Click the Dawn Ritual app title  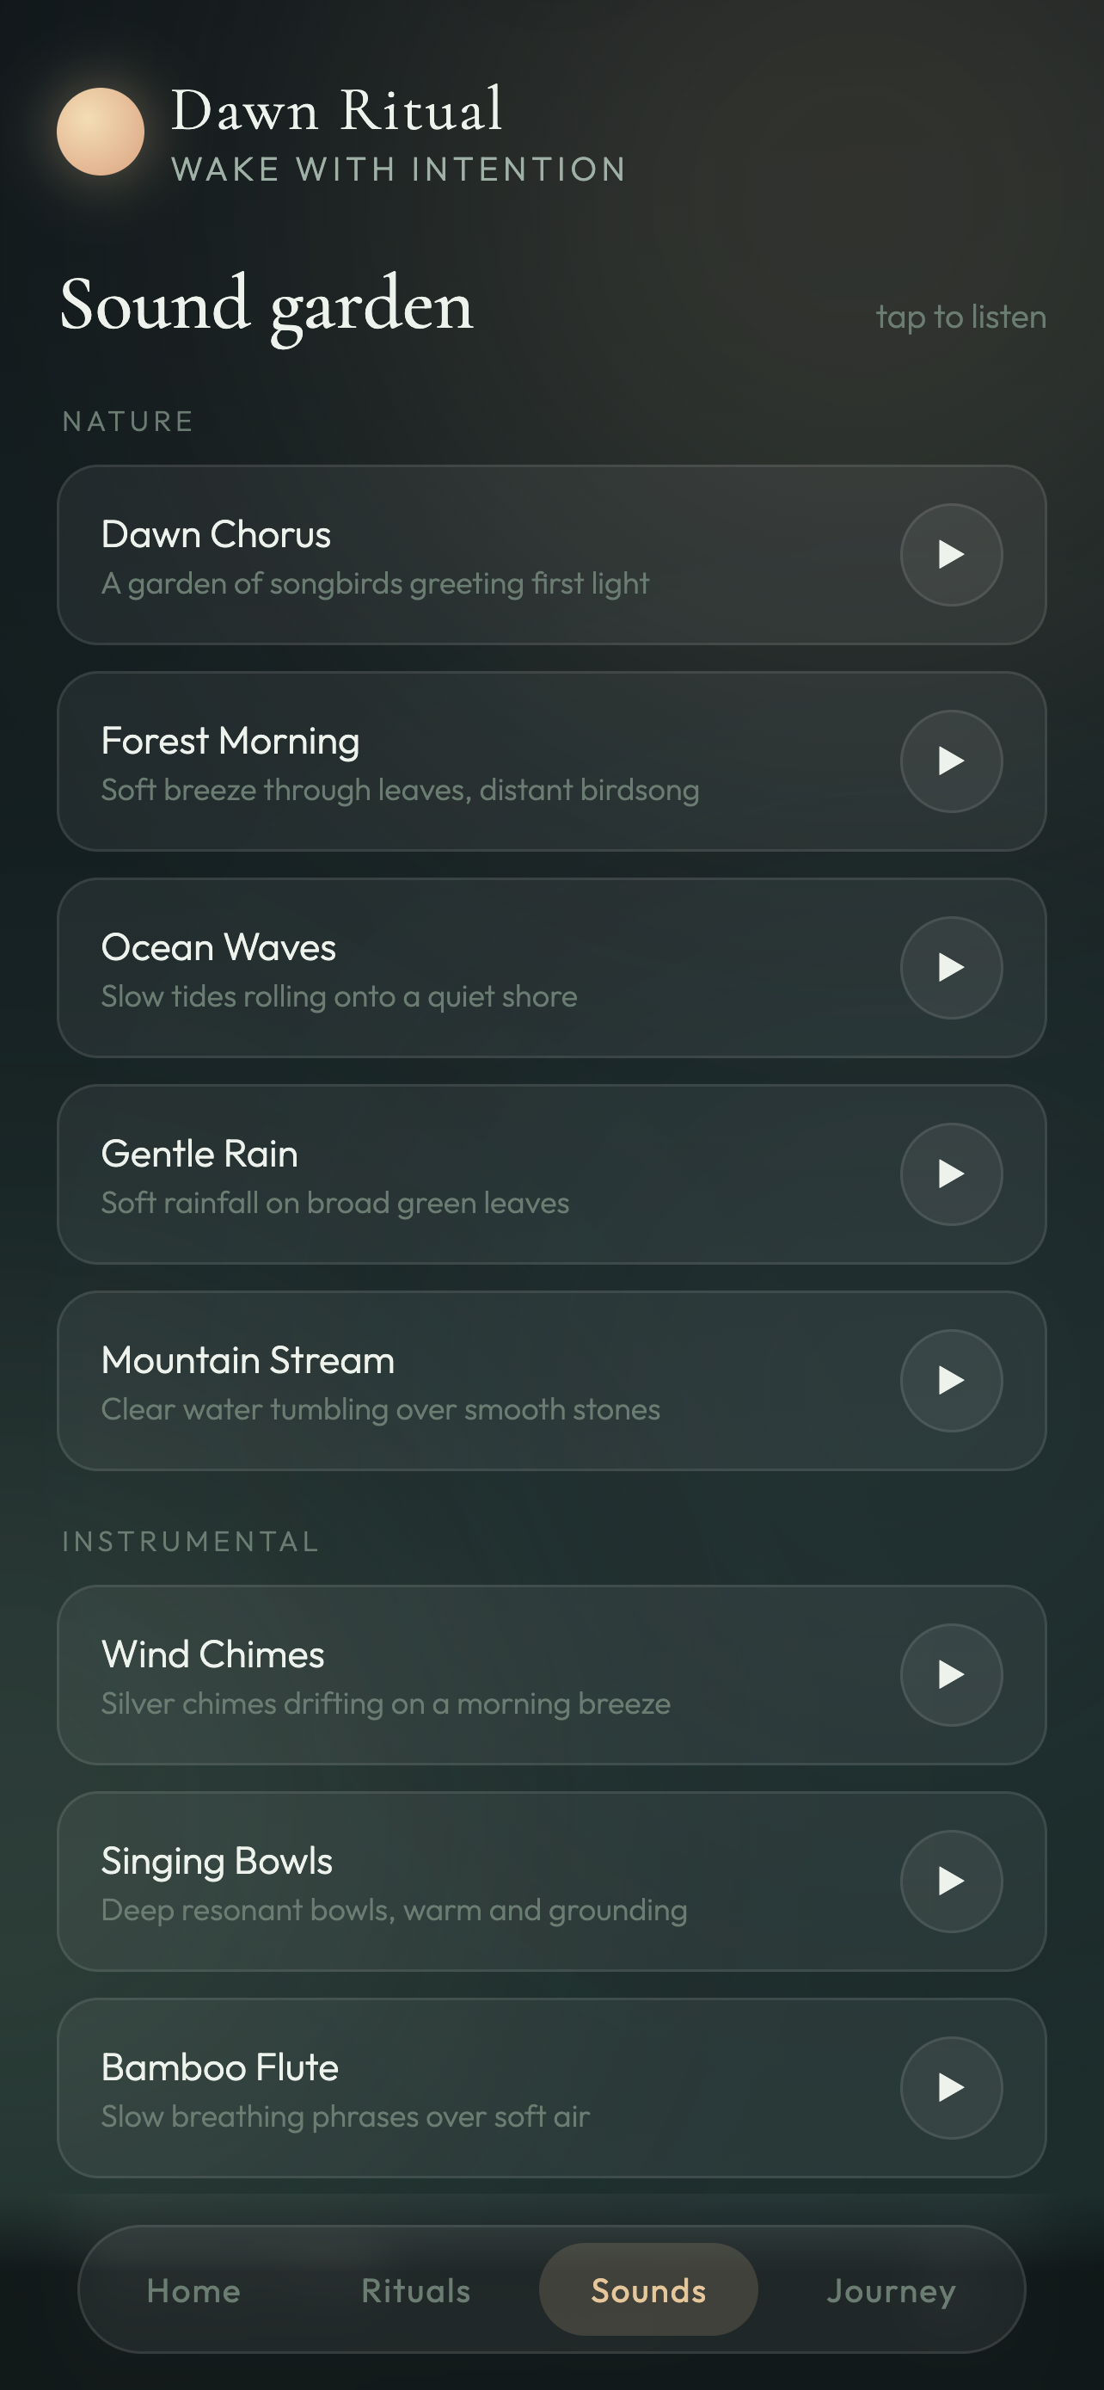click(337, 110)
